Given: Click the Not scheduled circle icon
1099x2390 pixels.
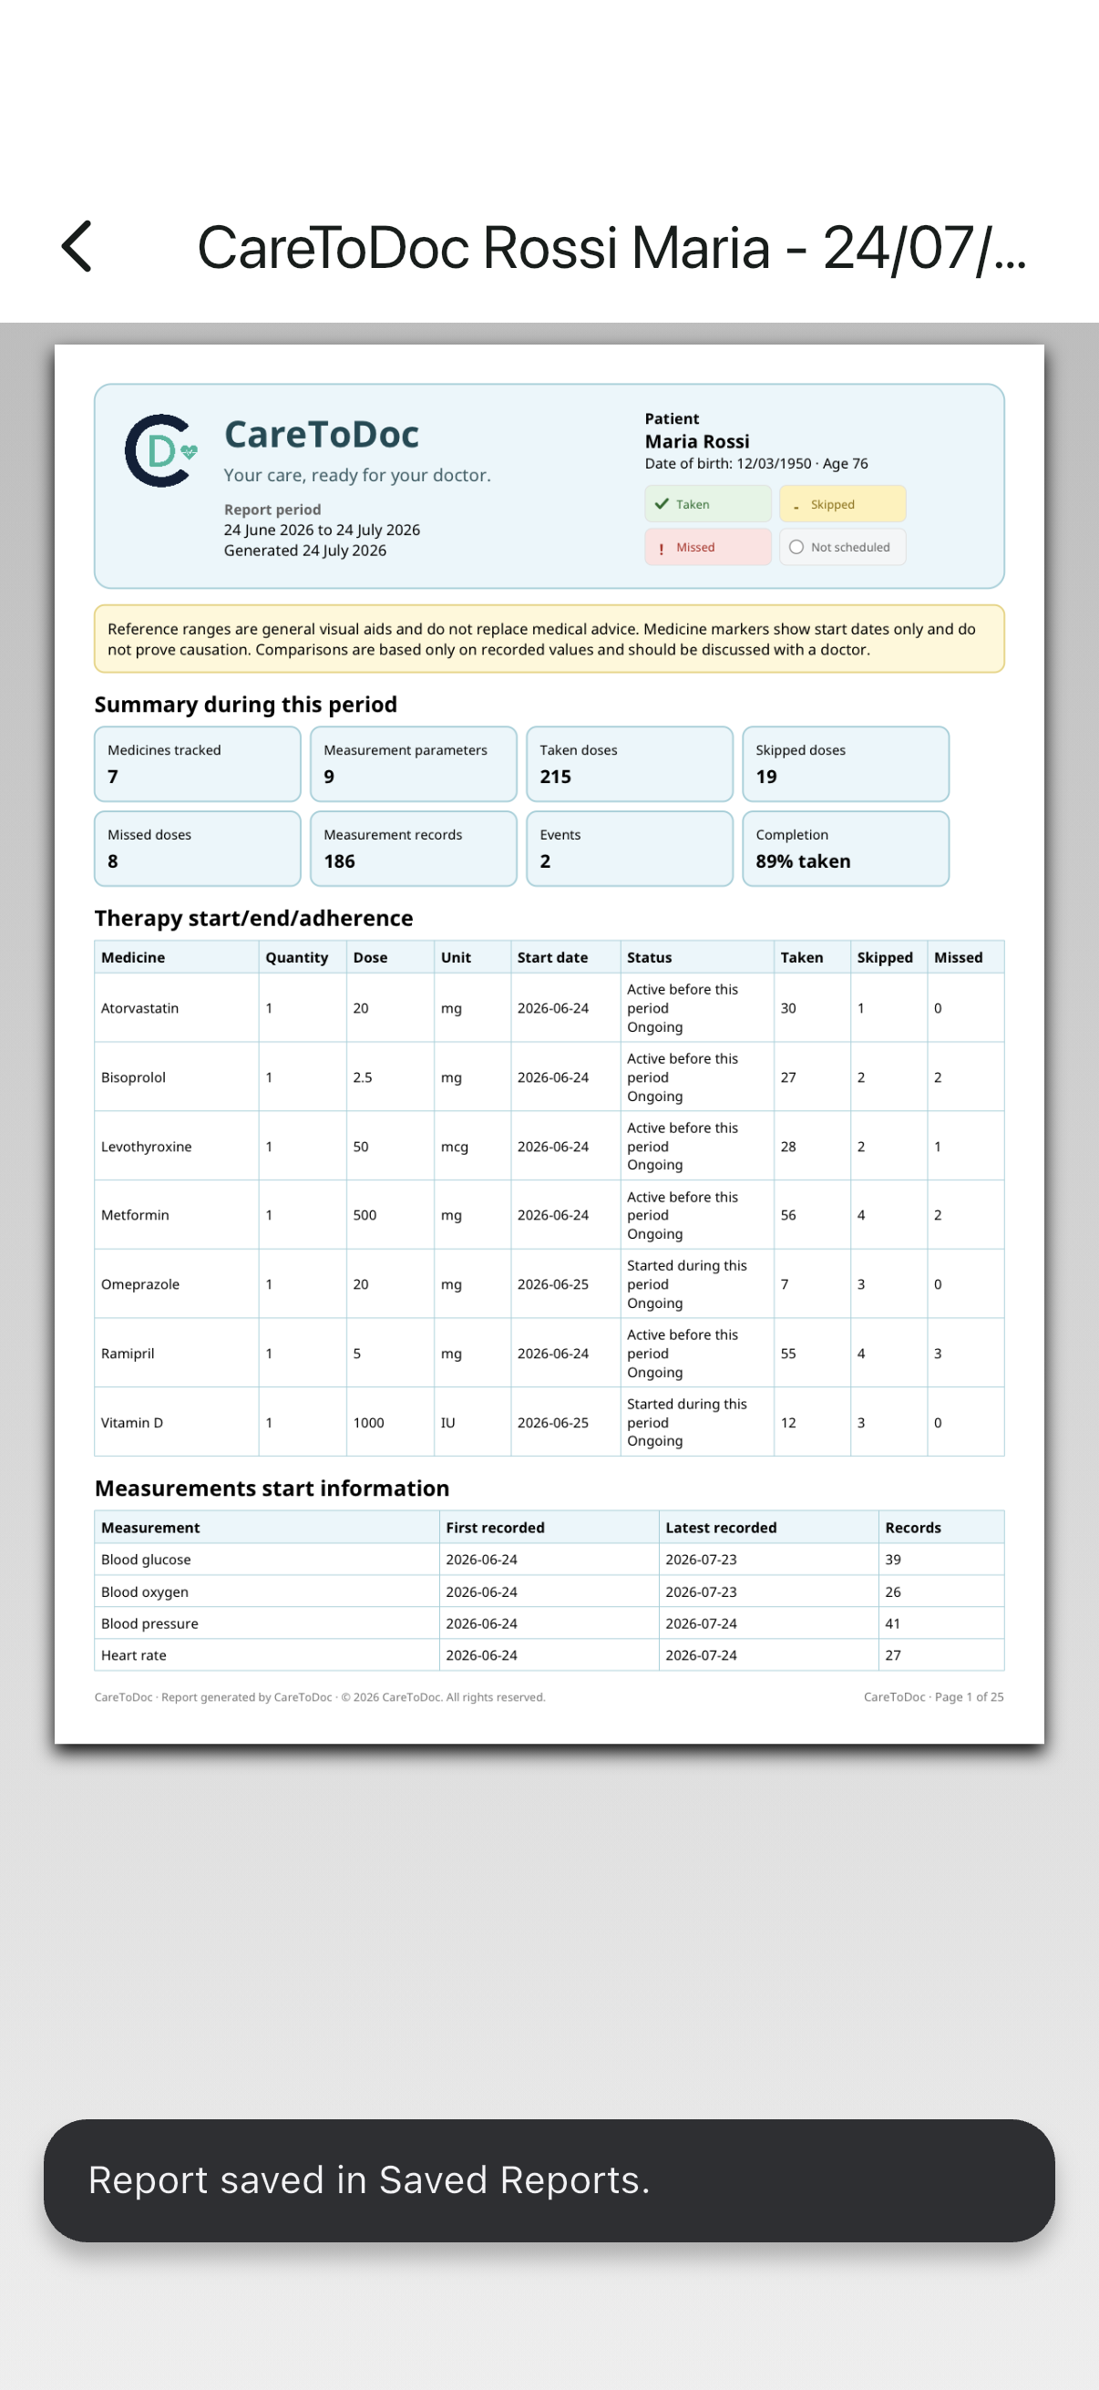Looking at the screenshot, I should tap(796, 548).
